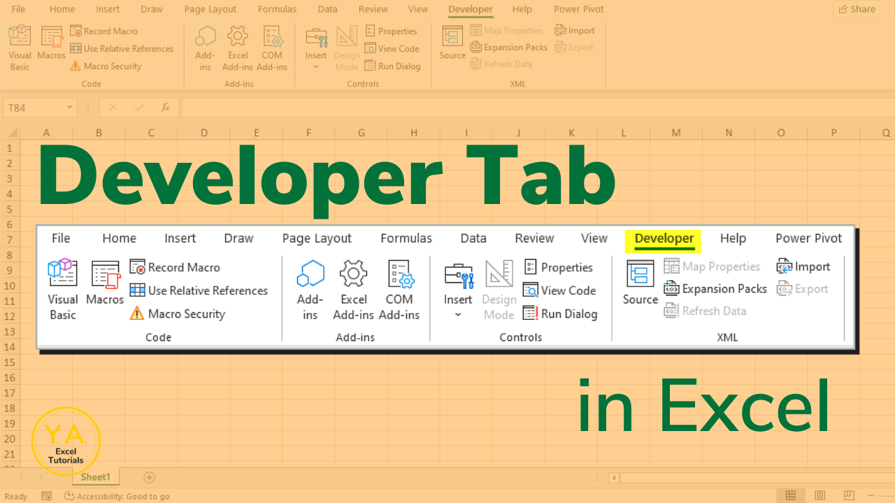Enable Design Mode
Viewport: 895px width, 503px height.
[346, 46]
